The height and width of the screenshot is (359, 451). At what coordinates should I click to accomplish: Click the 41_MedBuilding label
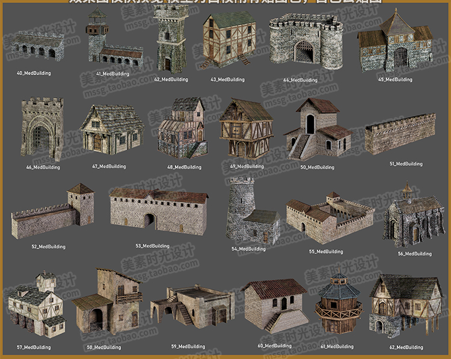112,74
